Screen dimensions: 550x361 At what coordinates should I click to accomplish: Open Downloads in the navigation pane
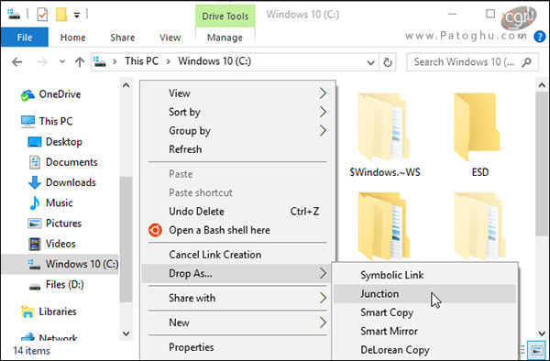tap(71, 182)
